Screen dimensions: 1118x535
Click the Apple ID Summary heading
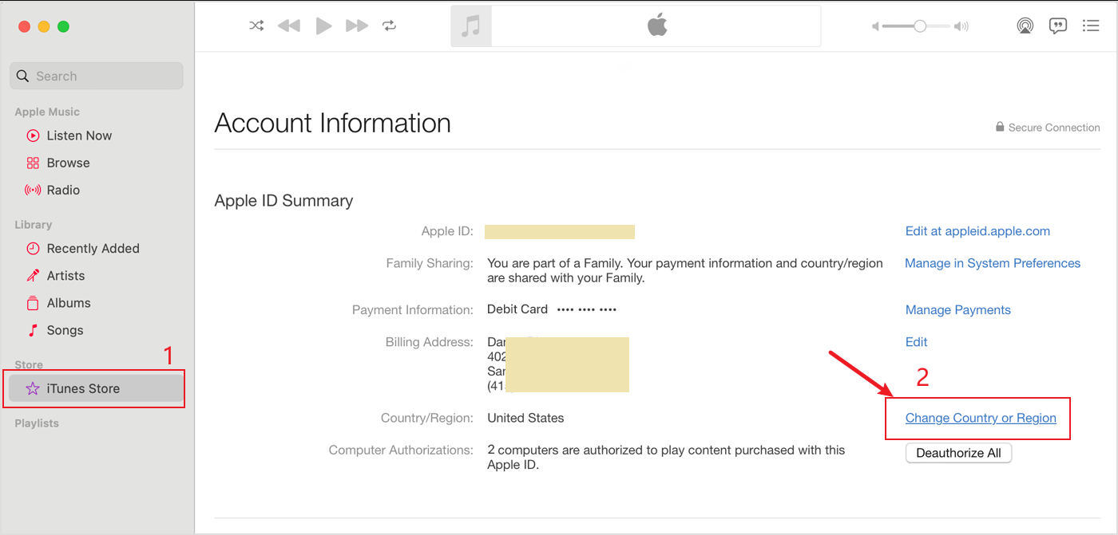283,201
